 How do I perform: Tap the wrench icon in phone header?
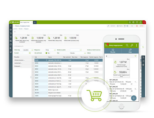pyautogui.click(x=132, y=45)
